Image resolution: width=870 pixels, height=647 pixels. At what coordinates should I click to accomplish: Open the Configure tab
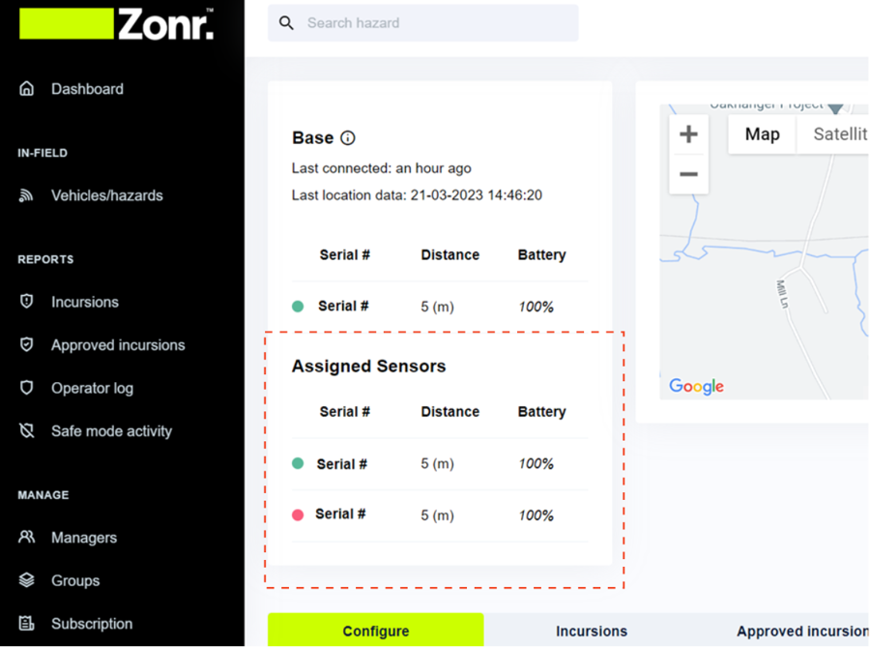tap(375, 631)
